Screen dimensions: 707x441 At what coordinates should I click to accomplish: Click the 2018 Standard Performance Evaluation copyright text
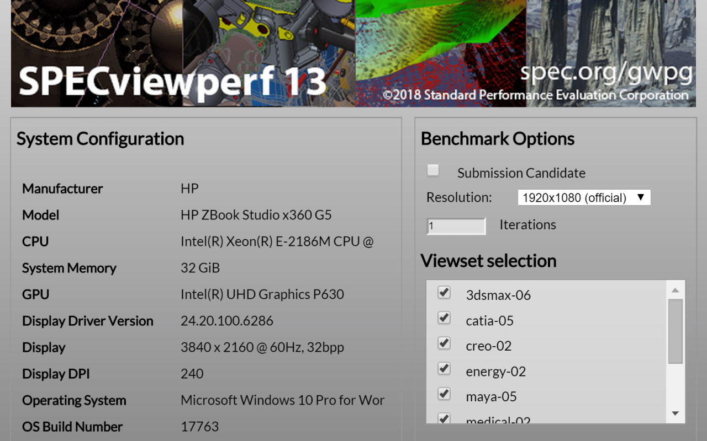[536, 95]
